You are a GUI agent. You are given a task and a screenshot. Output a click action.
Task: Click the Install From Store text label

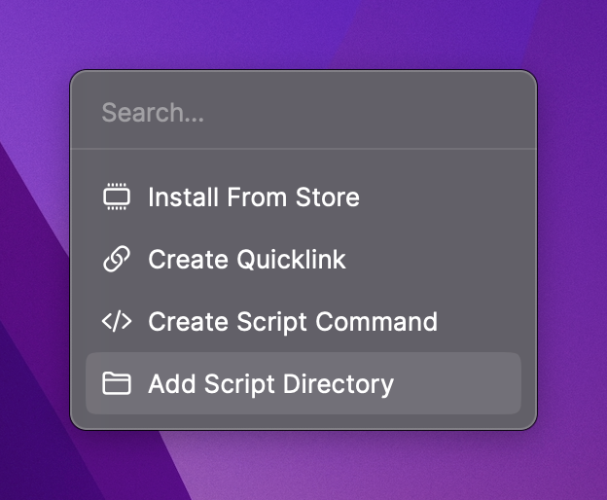[253, 197]
